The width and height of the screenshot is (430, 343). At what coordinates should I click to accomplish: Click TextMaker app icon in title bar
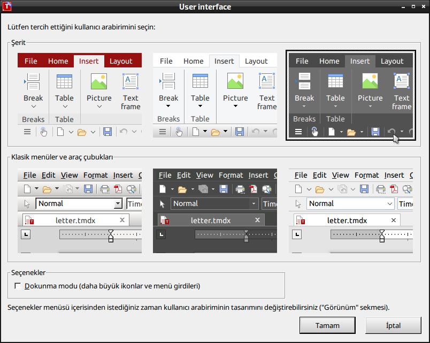(7, 6)
